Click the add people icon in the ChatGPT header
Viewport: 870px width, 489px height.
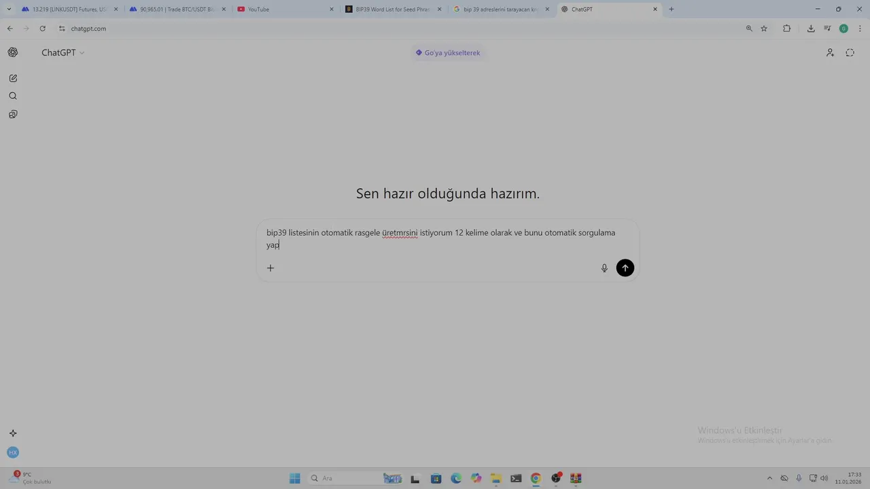(x=830, y=52)
